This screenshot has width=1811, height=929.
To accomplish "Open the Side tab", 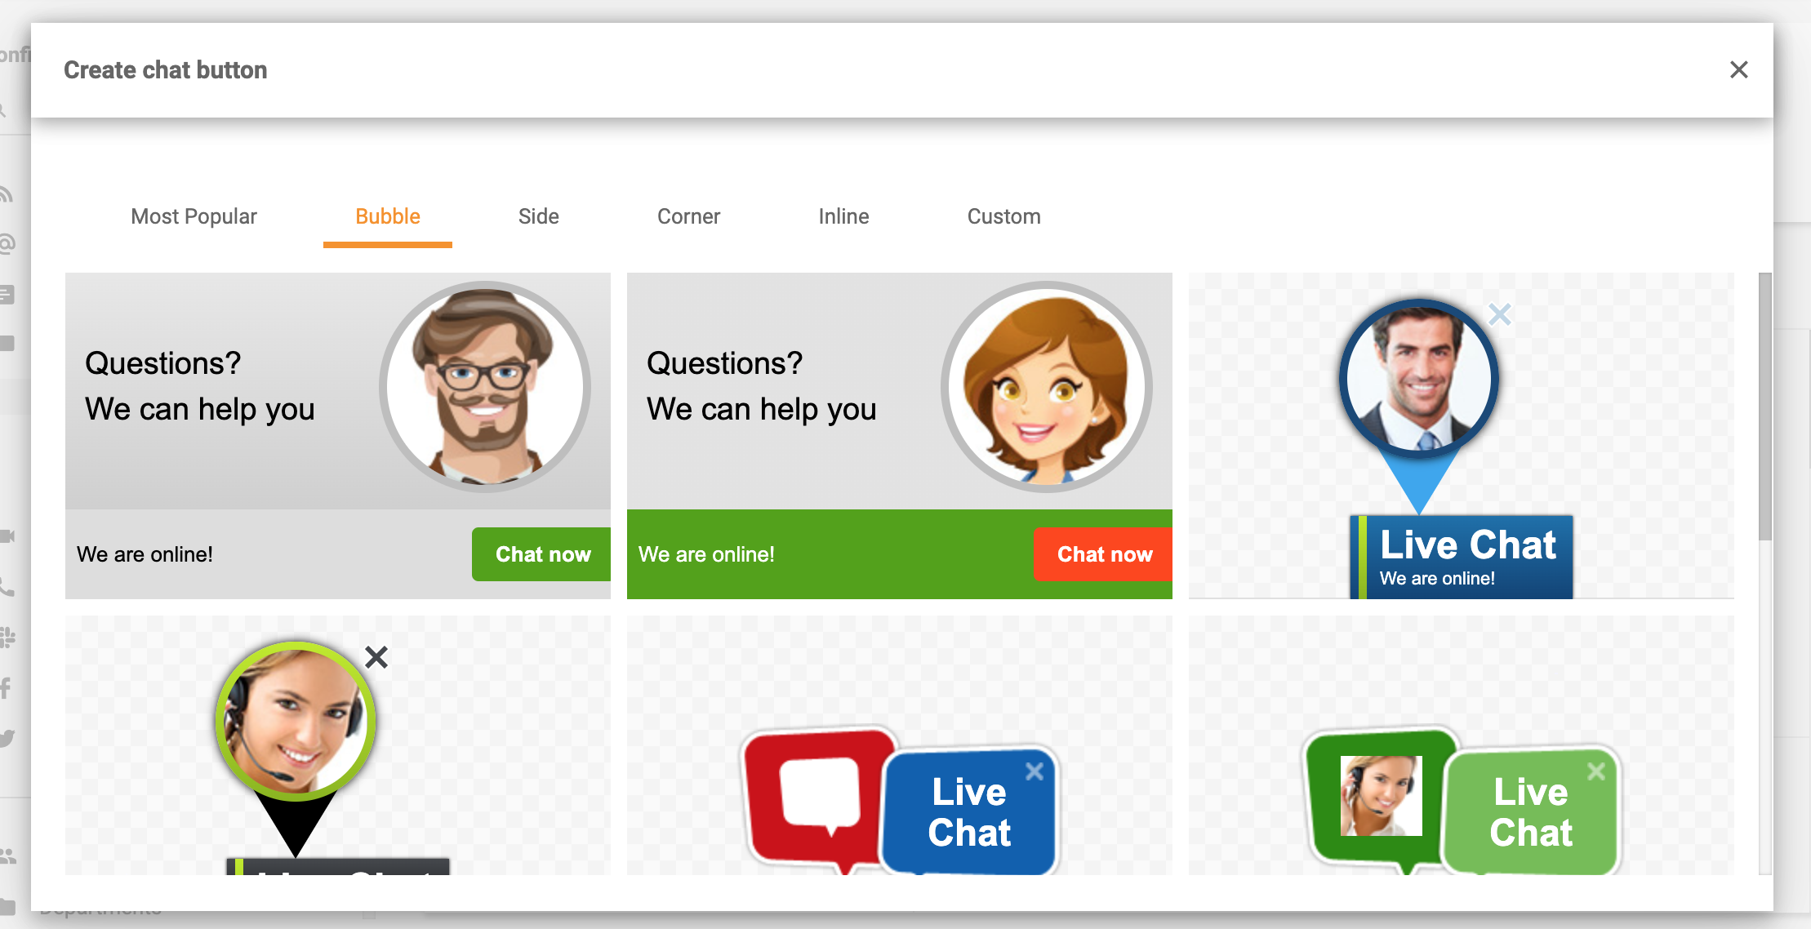I will (538, 216).
